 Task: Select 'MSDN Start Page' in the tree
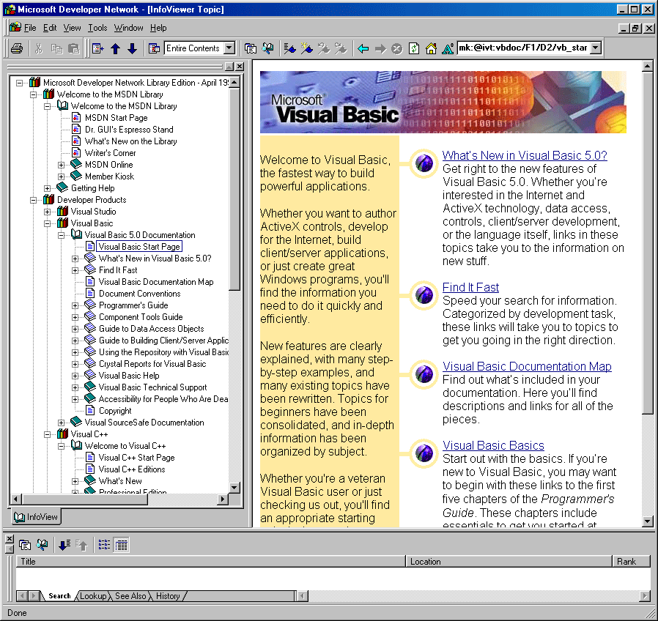click(x=117, y=118)
